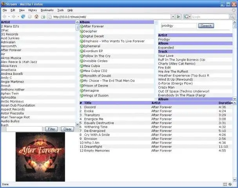
Task: Click the Clear button under artist list
Action: [x=67, y=129]
